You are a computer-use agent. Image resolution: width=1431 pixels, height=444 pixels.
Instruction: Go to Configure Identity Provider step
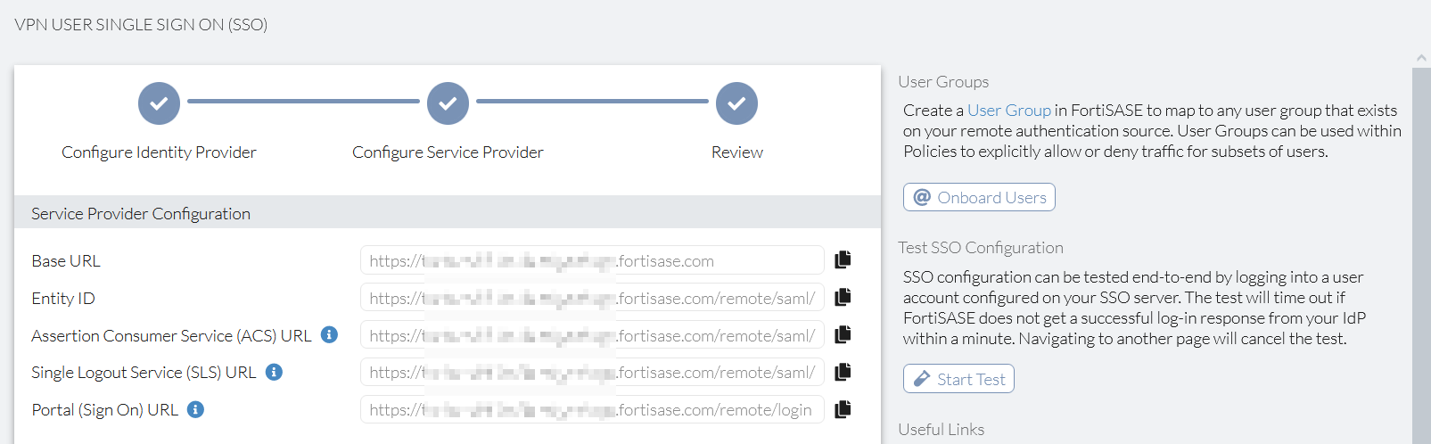coord(159,103)
